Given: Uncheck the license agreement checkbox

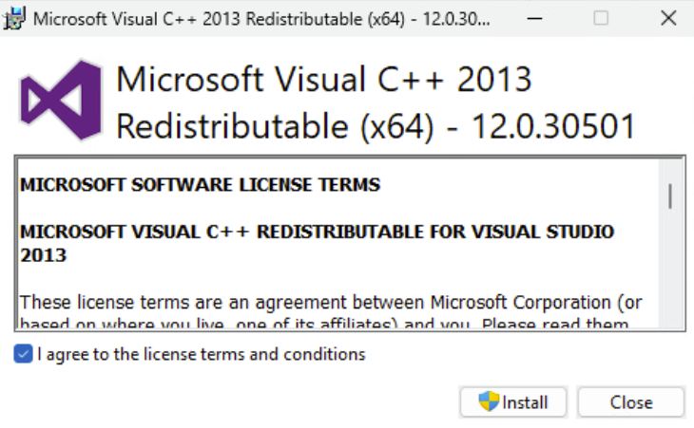Looking at the screenshot, I should [23, 354].
